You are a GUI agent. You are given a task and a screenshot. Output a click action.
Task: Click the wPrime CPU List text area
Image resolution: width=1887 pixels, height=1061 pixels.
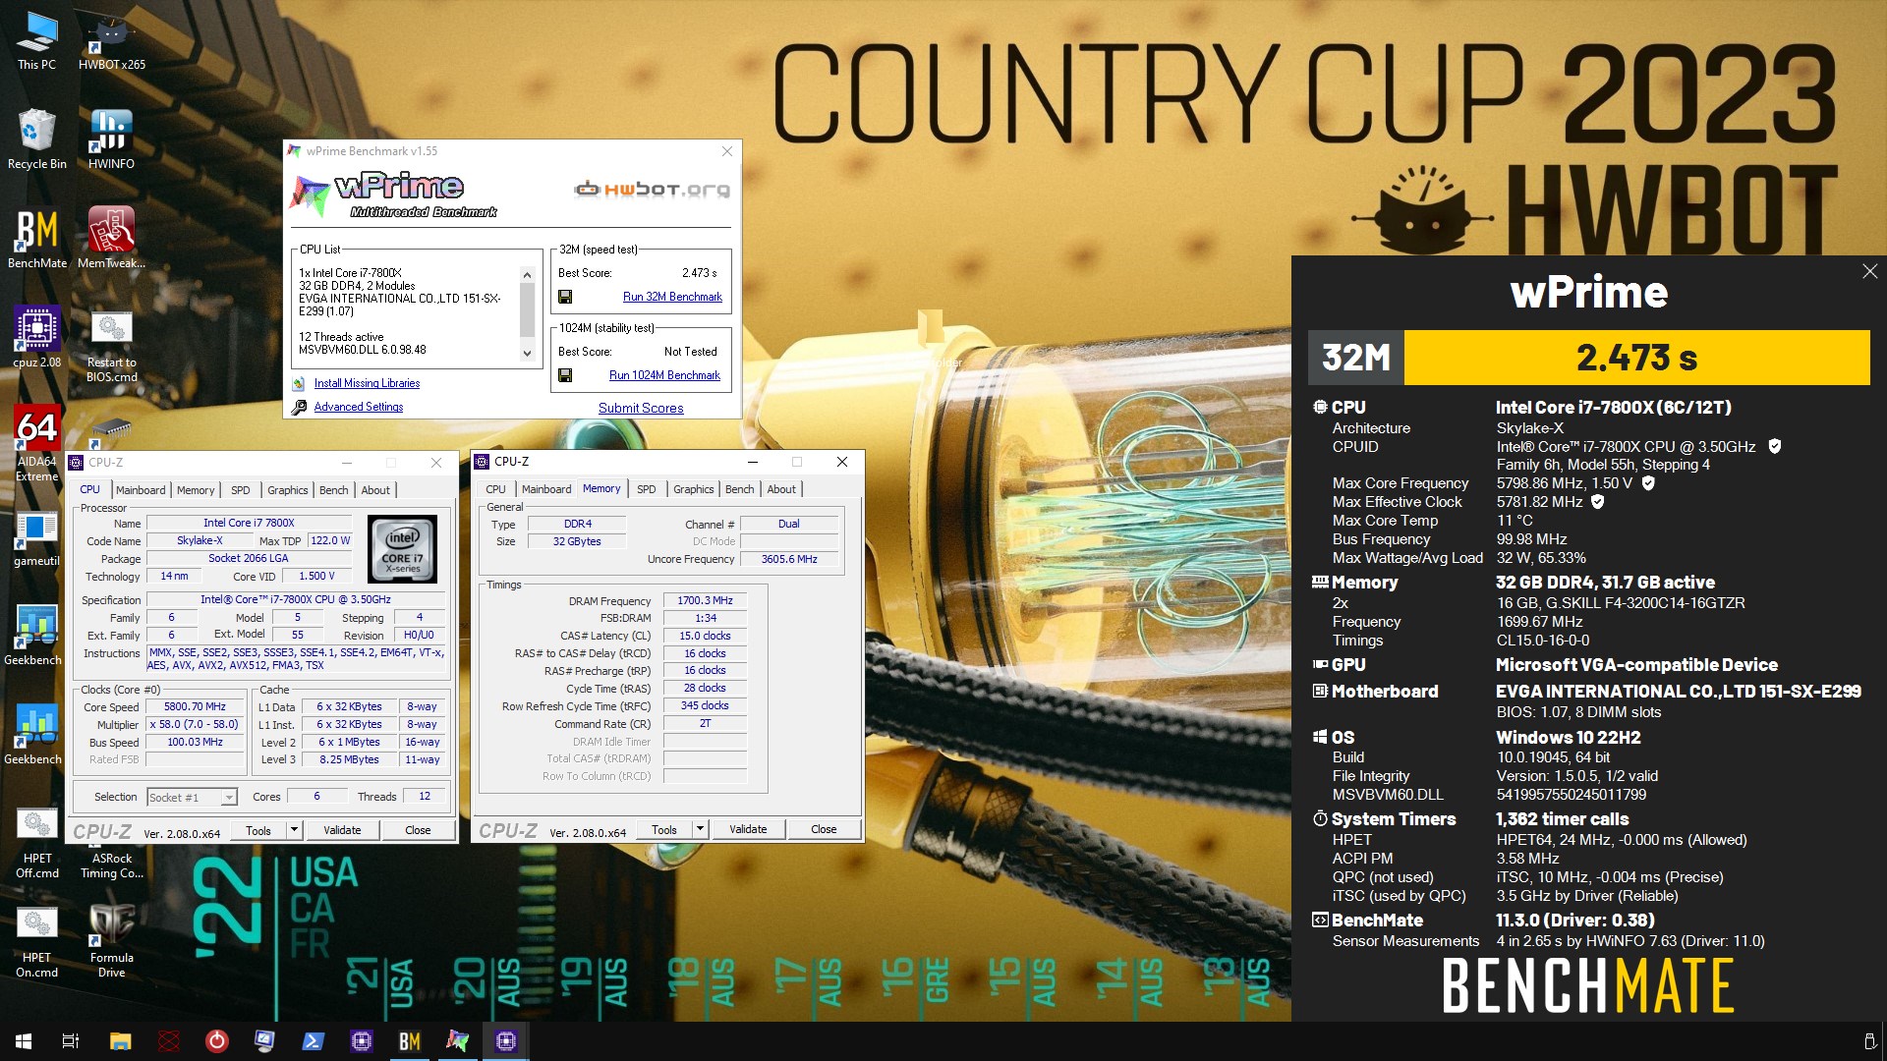coord(408,310)
